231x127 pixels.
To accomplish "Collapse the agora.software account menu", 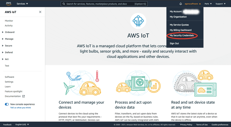I will [x=193, y=4].
